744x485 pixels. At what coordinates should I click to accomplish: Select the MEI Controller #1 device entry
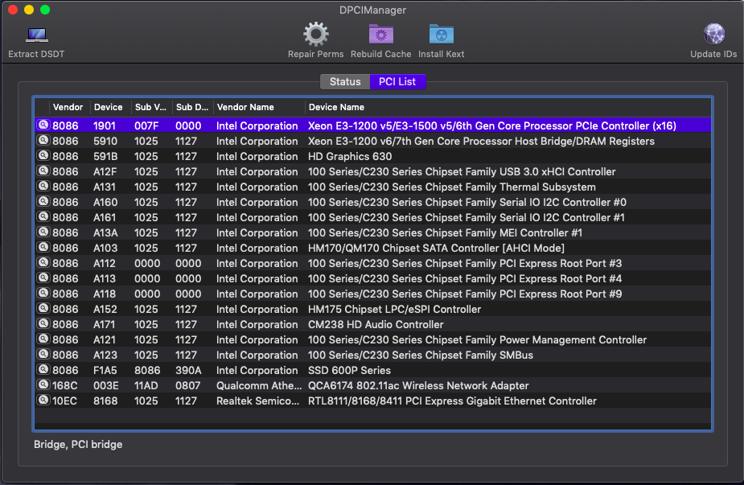click(x=445, y=233)
